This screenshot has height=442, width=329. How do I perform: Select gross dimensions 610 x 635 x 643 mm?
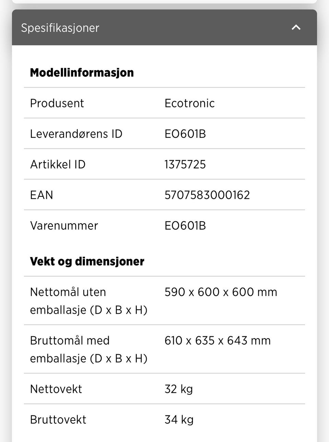[217, 340]
